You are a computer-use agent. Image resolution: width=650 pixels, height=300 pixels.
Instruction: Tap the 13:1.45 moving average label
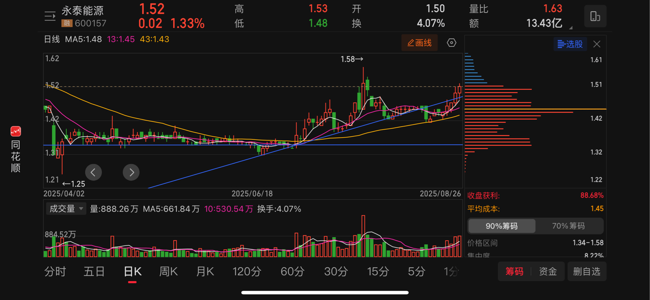click(121, 39)
